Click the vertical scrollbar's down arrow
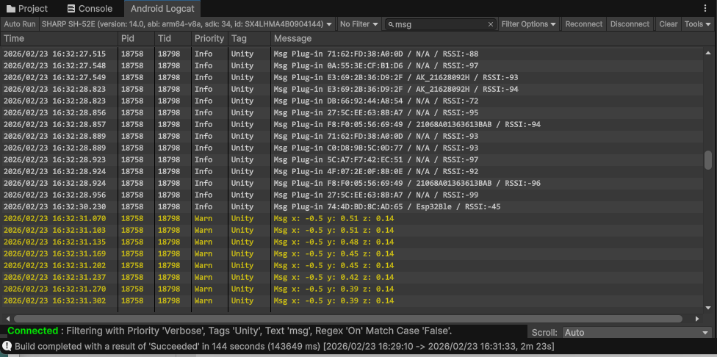 (708, 308)
